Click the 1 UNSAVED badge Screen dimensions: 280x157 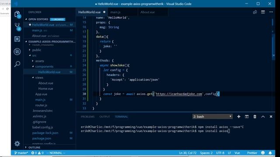(x=57, y=19)
